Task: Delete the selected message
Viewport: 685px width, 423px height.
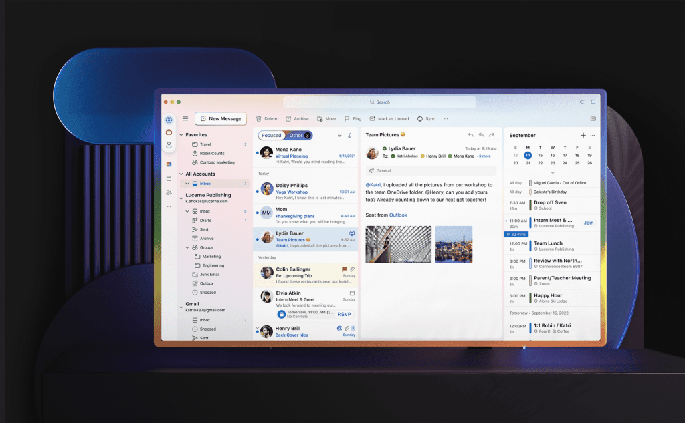Action: pyautogui.click(x=266, y=119)
